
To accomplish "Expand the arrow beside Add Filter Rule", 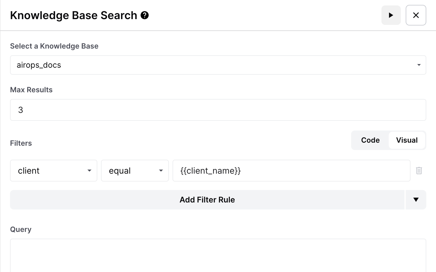I will tap(416, 200).
